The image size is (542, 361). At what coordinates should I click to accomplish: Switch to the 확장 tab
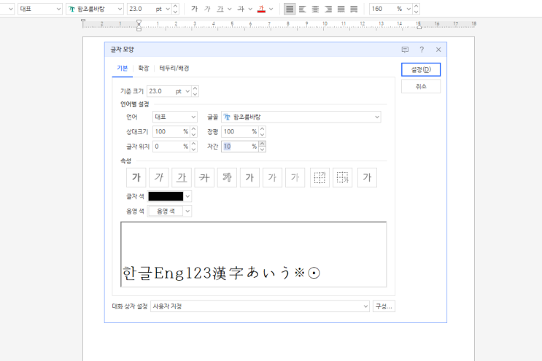pos(144,68)
